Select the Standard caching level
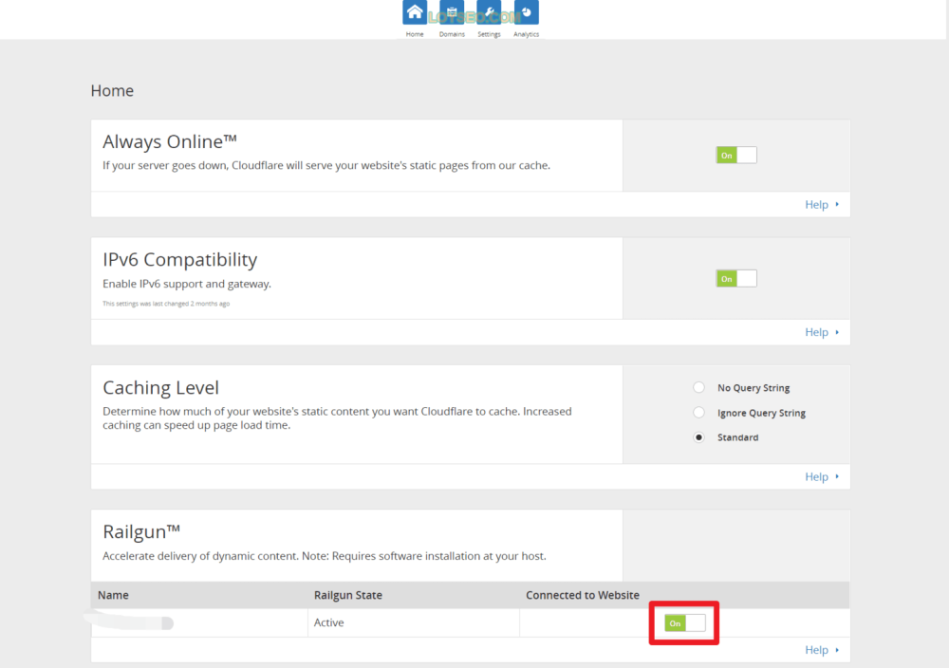This screenshot has width=949, height=668. click(x=699, y=437)
